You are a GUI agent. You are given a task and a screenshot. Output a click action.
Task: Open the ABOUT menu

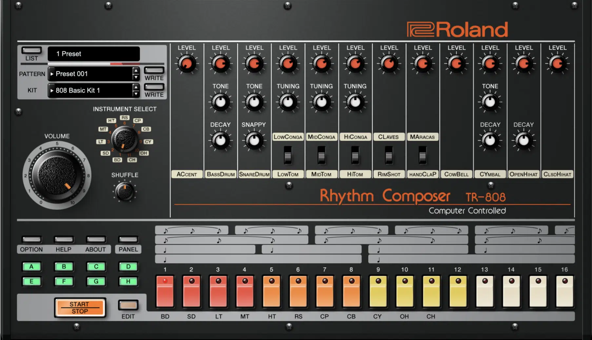pyautogui.click(x=96, y=239)
